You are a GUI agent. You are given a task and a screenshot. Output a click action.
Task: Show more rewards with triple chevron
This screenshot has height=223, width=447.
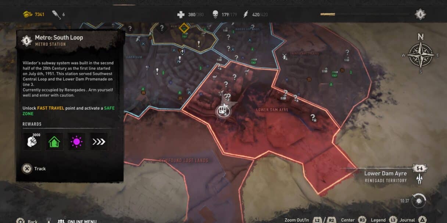coord(99,141)
